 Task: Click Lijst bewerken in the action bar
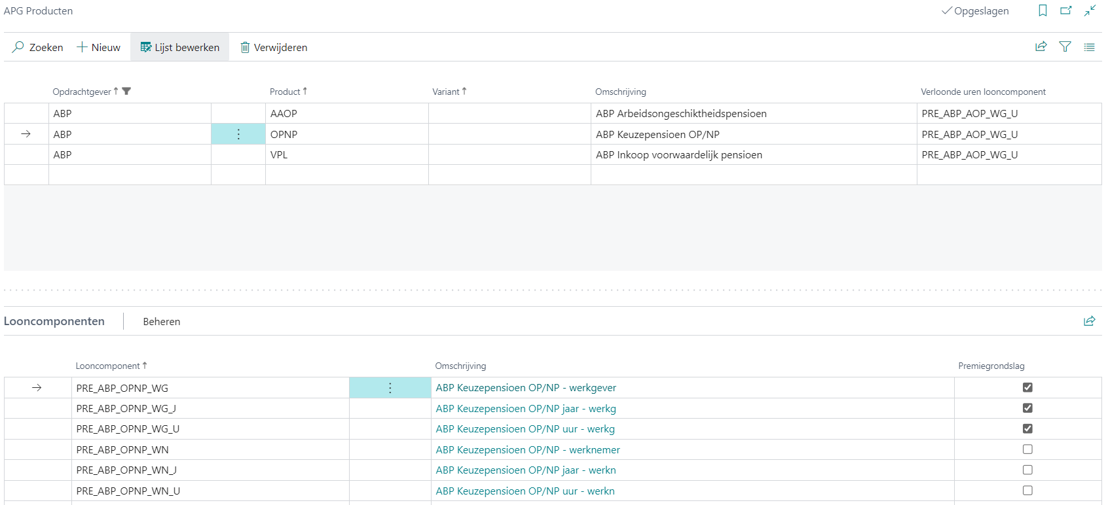point(180,47)
